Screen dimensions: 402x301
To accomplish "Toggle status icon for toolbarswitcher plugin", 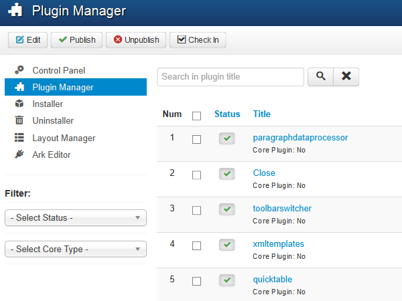I will click(227, 209).
